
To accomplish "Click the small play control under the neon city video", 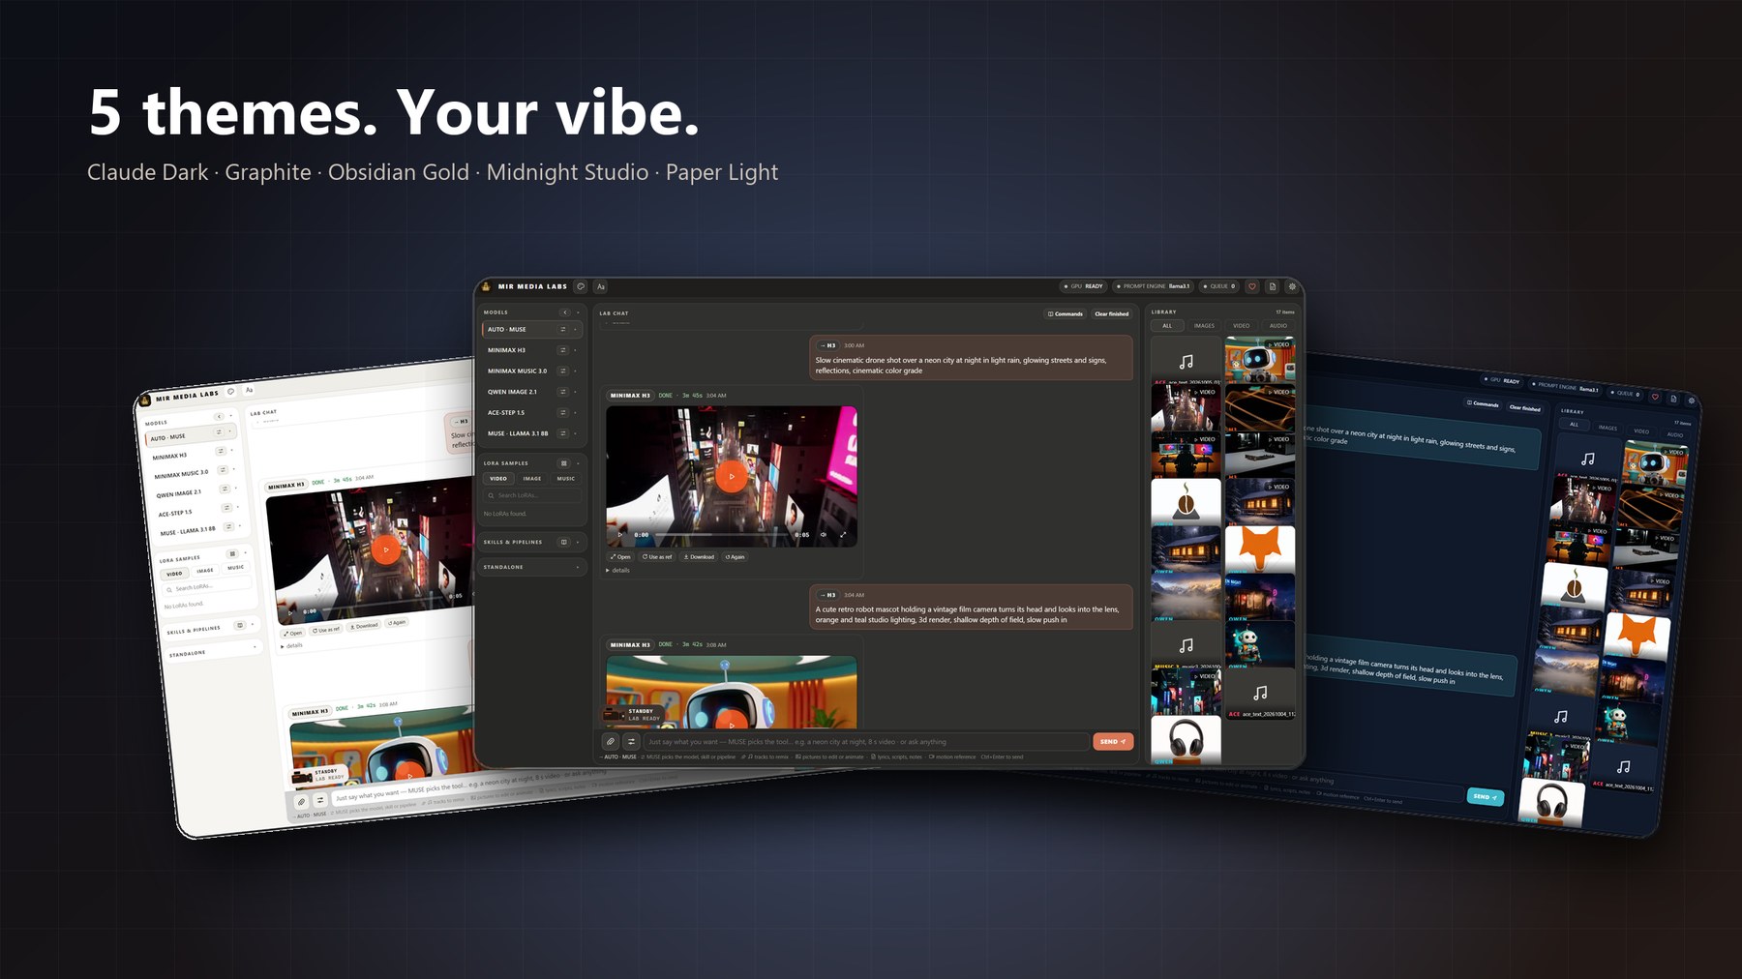I will [620, 535].
